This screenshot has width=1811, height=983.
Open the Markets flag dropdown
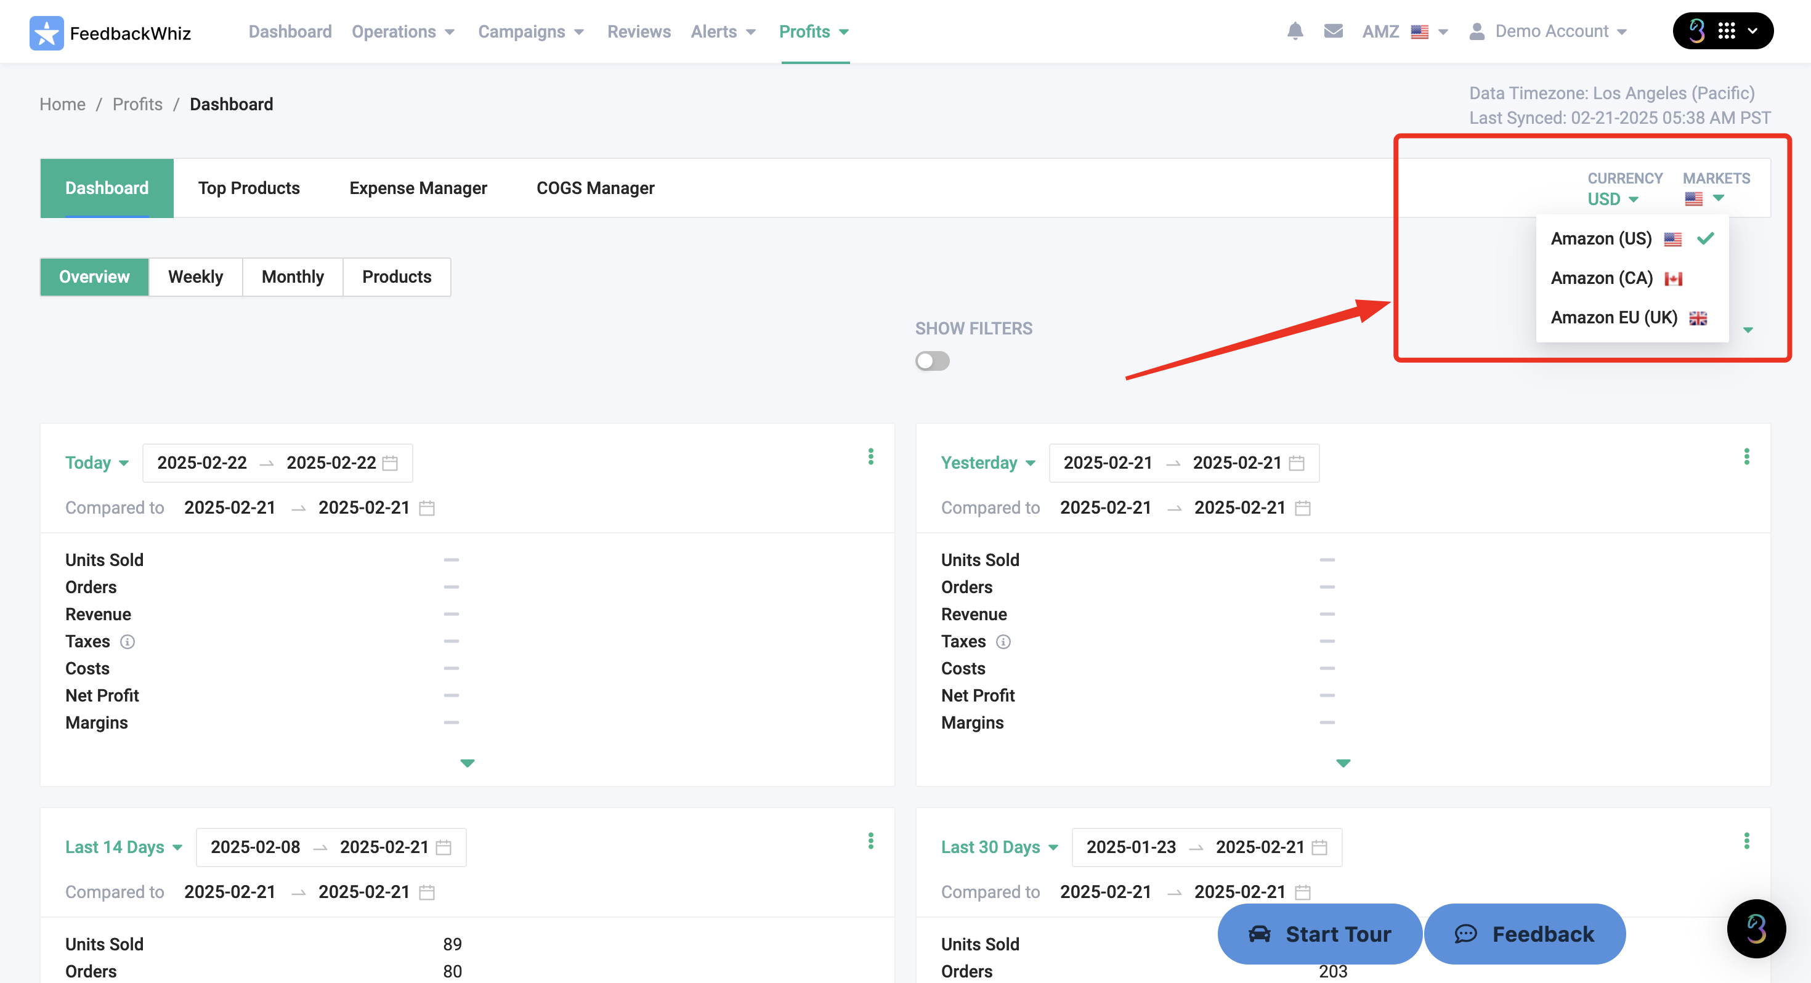(1704, 199)
